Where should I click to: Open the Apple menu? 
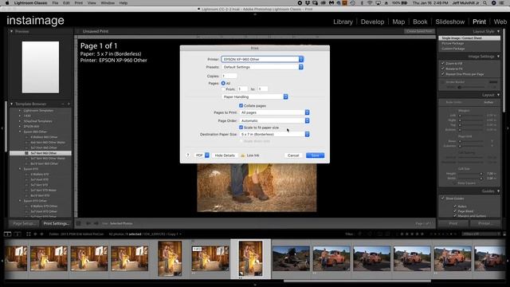(x=7, y=3)
